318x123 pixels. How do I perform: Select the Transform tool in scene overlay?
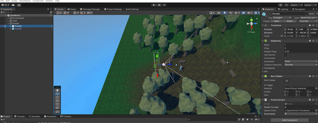[57, 107]
